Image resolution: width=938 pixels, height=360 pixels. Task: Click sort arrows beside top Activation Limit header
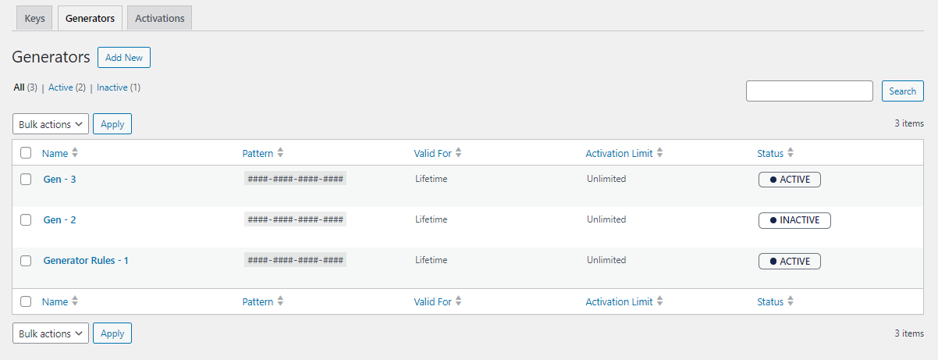click(659, 153)
